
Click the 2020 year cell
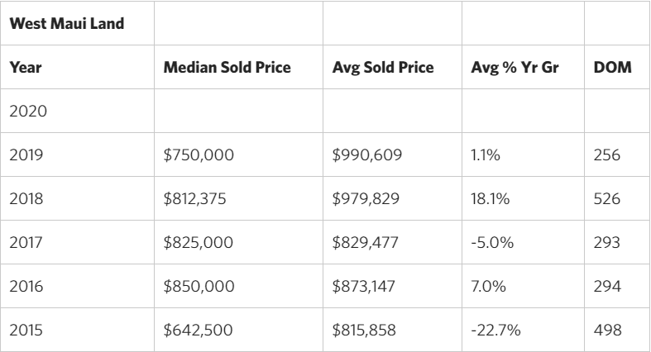point(27,112)
